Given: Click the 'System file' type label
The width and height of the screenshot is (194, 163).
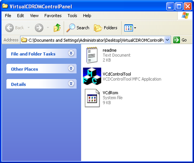Looking at the screenshot, I should [x=113, y=98].
